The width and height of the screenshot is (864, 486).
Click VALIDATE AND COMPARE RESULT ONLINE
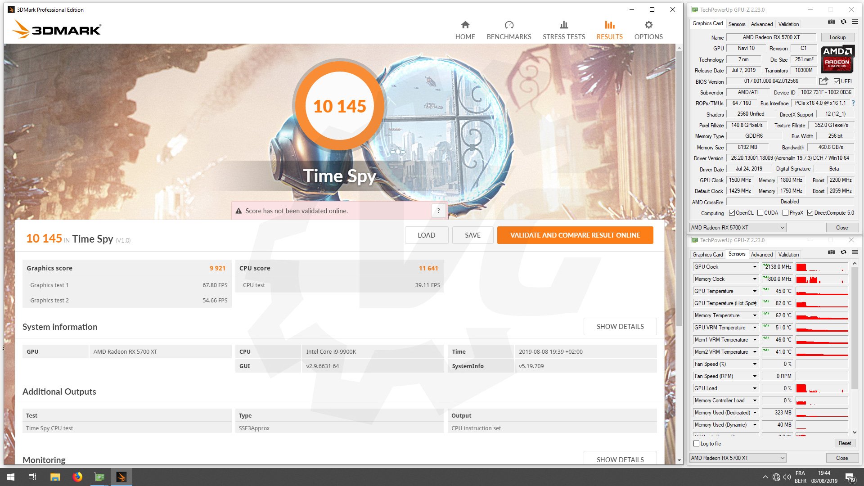click(575, 235)
